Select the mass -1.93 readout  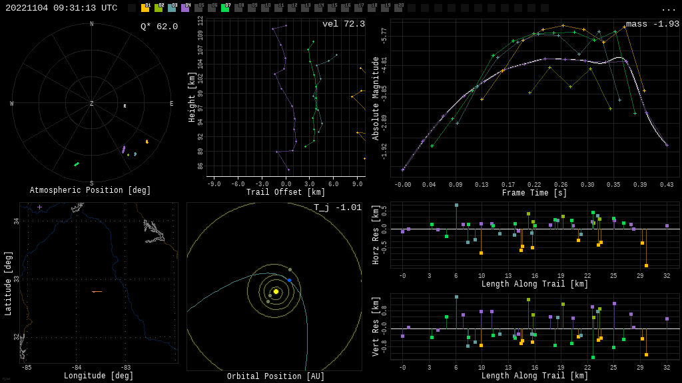pos(653,24)
